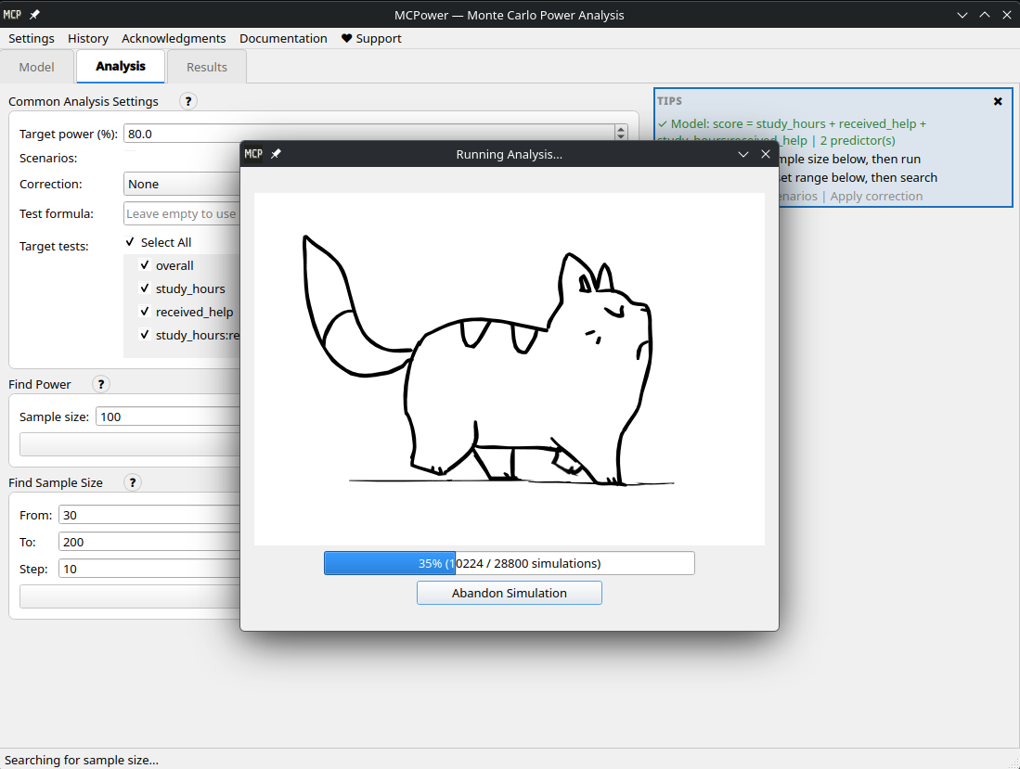Click the MCP logo in the title bar
Viewport: 1020px width, 769px height.
[x=10, y=14]
